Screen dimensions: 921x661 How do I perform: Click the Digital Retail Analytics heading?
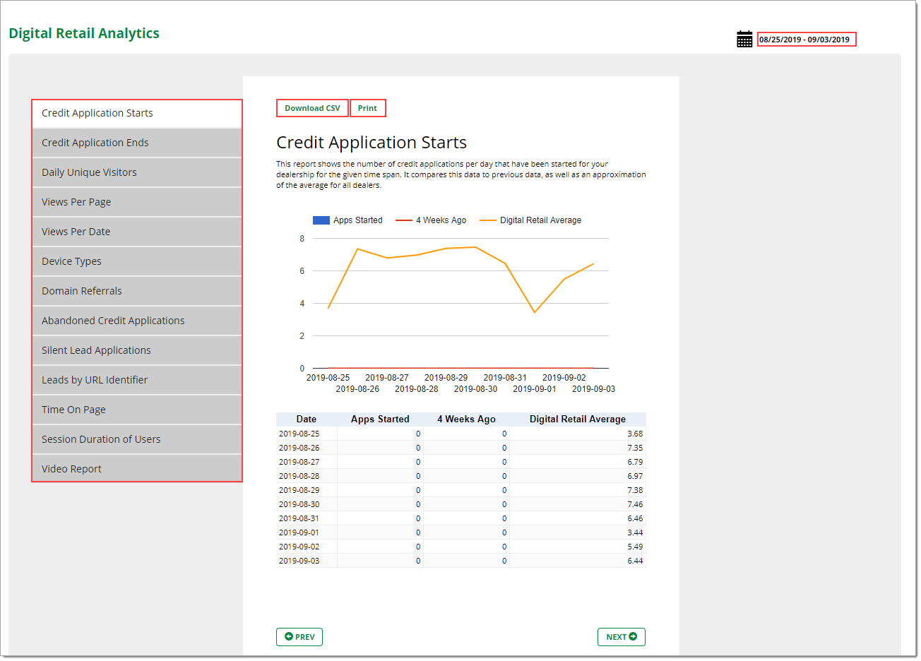(84, 32)
